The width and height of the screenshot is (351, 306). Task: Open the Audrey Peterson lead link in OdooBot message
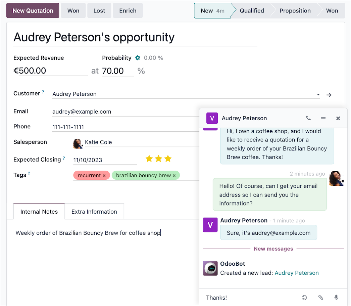(297, 273)
